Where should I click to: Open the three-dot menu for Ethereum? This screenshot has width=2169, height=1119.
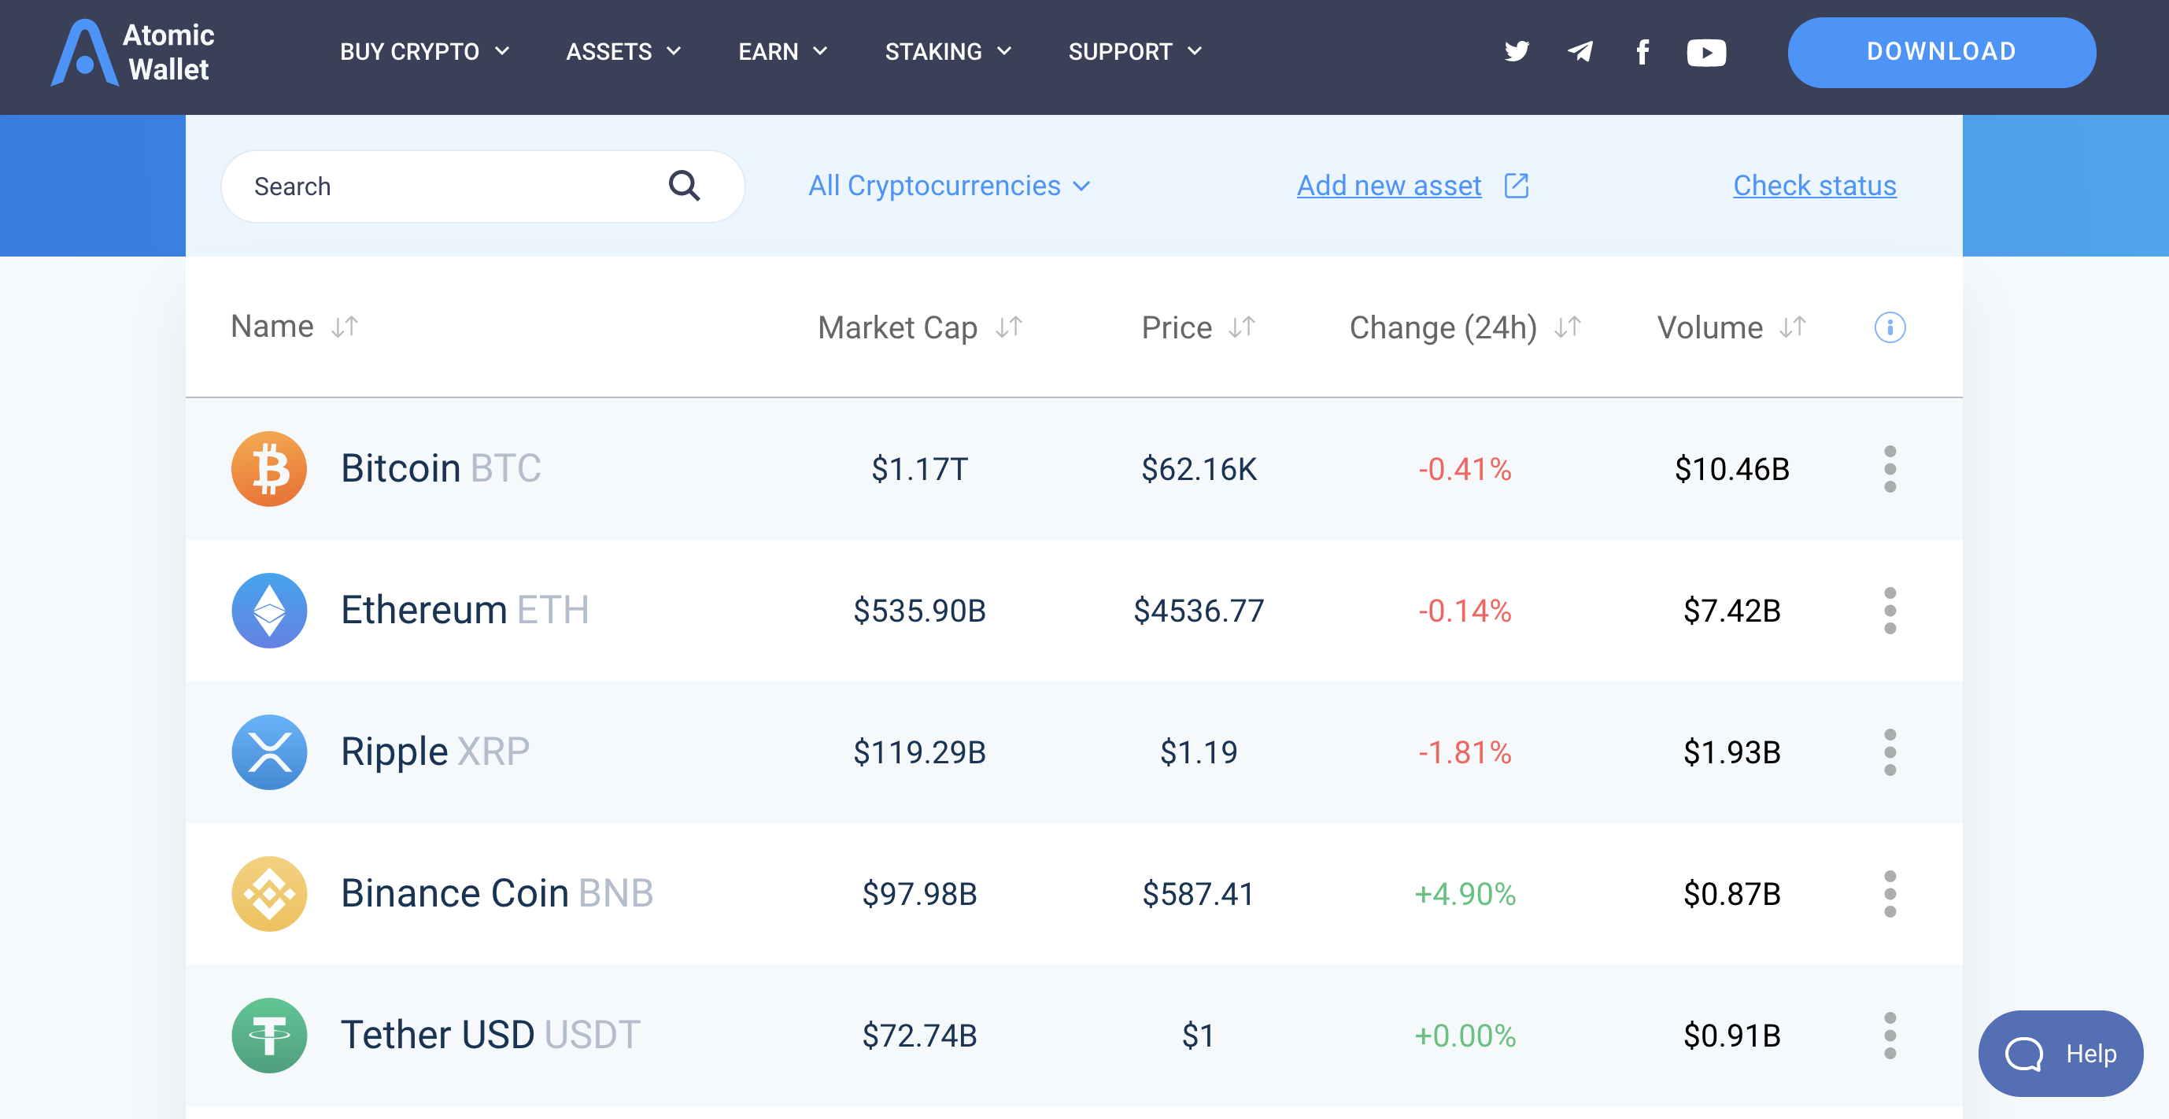point(1890,610)
